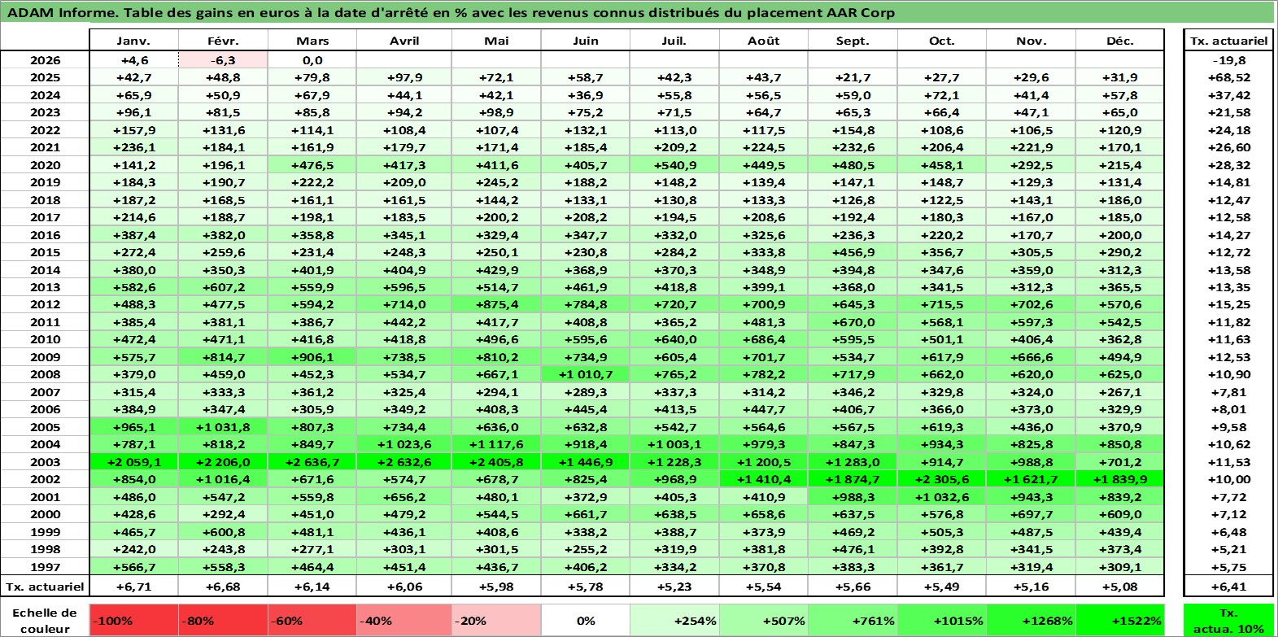Click the +5,23 Juil. actuarial rate
Screen dimensions: 1278x637
674,587
